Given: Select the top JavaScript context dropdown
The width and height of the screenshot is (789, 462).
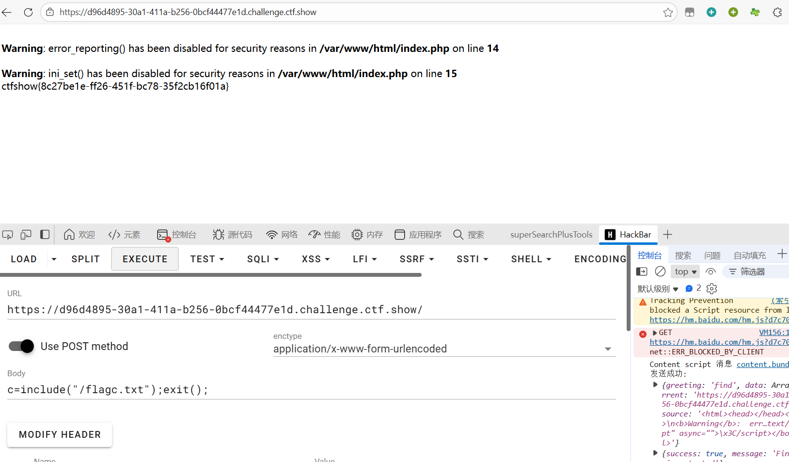Looking at the screenshot, I should coord(685,272).
